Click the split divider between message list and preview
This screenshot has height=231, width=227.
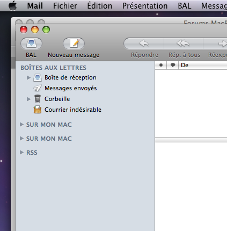click(191, 140)
